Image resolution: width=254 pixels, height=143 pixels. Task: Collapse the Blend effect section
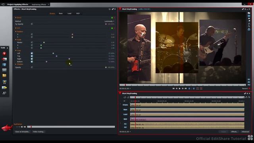pos(16,17)
